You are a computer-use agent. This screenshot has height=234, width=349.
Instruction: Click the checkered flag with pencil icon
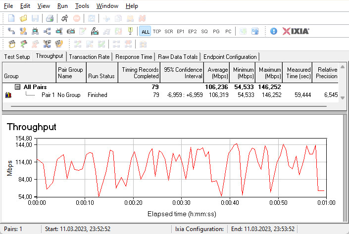click(x=24, y=44)
